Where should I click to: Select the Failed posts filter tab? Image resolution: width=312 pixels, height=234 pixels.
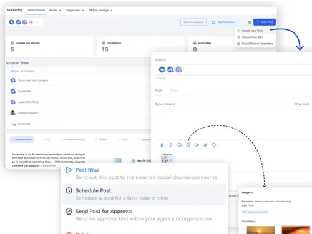pos(101,139)
